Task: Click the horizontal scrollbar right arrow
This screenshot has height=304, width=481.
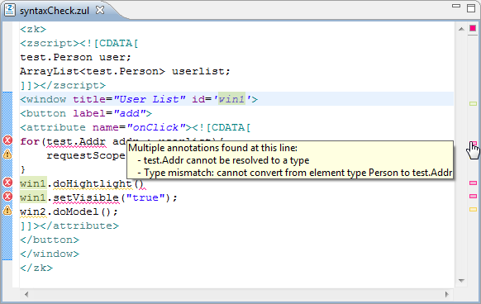Action: (x=446, y=294)
